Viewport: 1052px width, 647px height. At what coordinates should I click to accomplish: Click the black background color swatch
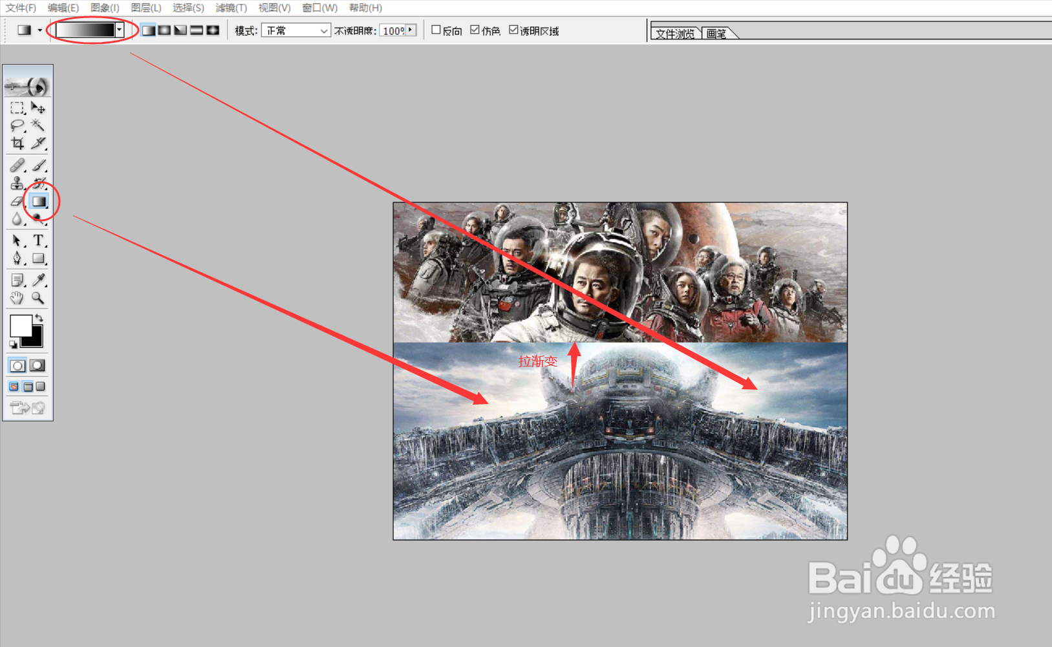point(35,341)
